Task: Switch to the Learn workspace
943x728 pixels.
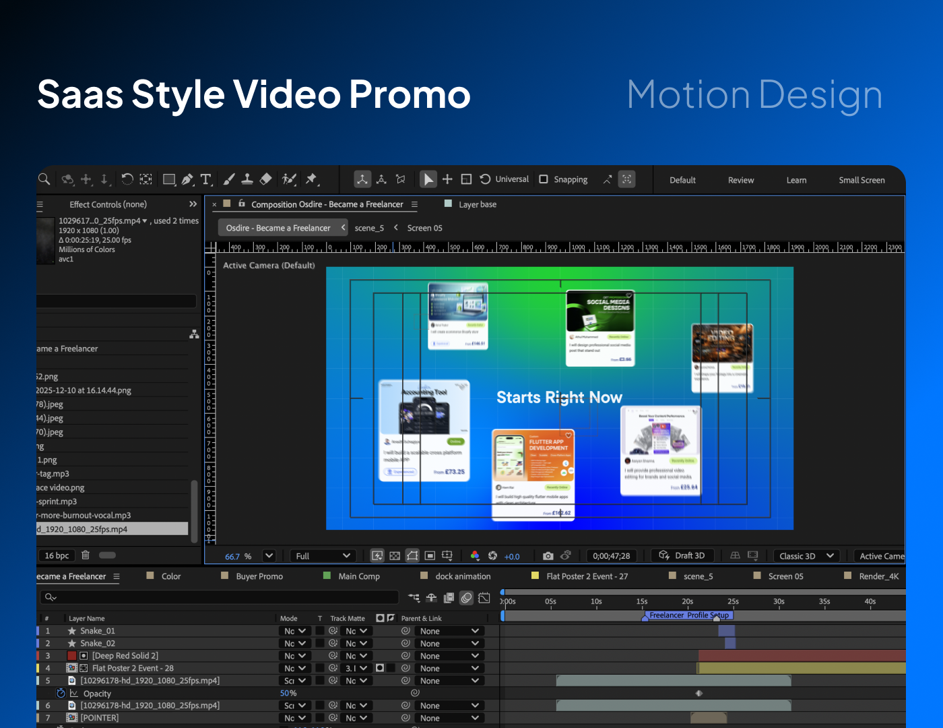Action: 796,180
